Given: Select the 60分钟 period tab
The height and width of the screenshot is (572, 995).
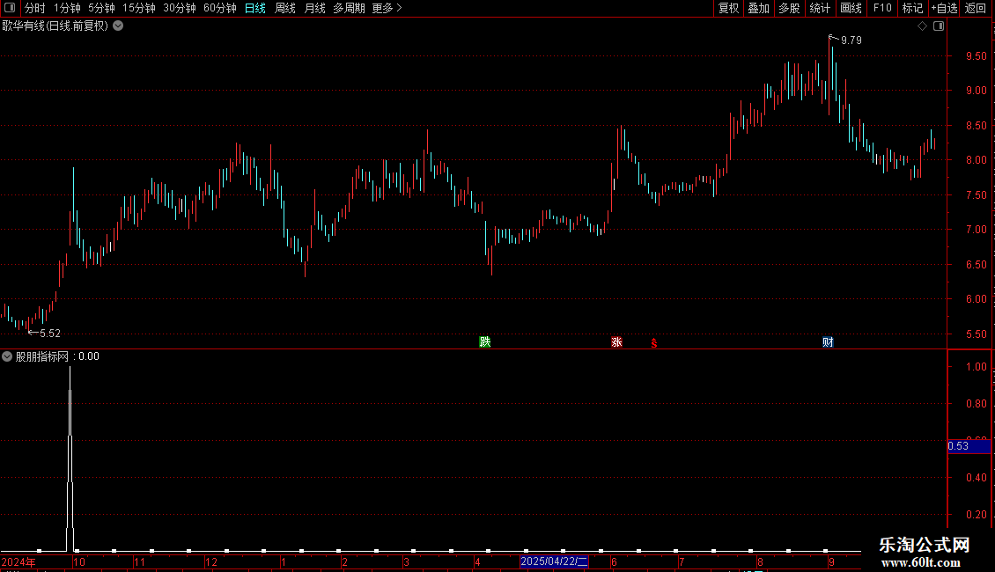Looking at the screenshot, I should (219, 8).
